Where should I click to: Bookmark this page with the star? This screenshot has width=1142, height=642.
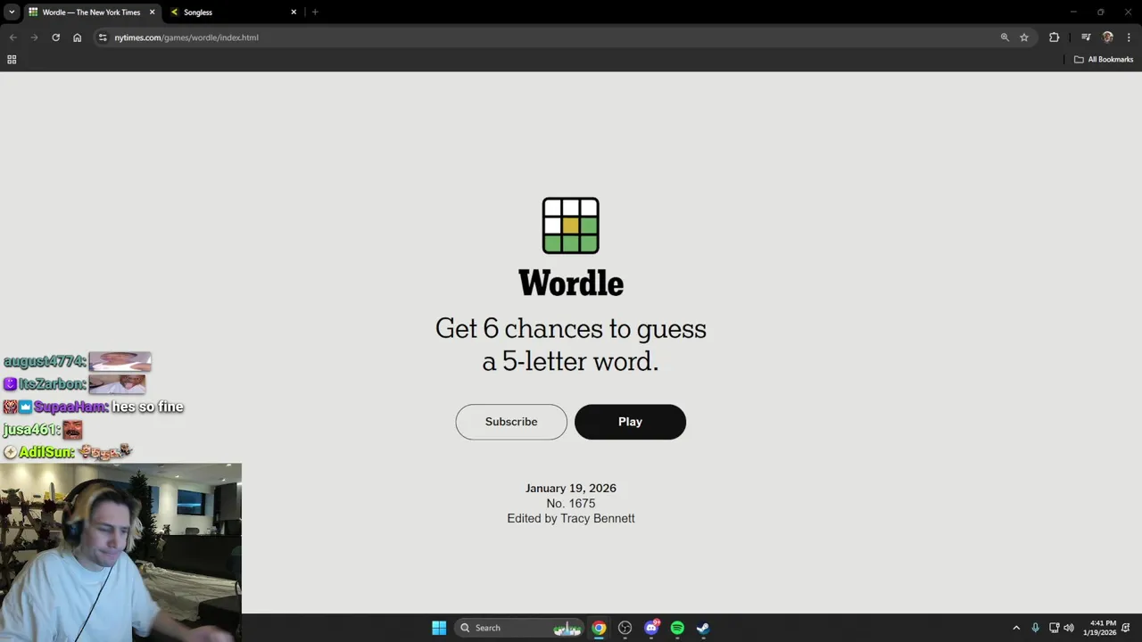[1024, 37]
